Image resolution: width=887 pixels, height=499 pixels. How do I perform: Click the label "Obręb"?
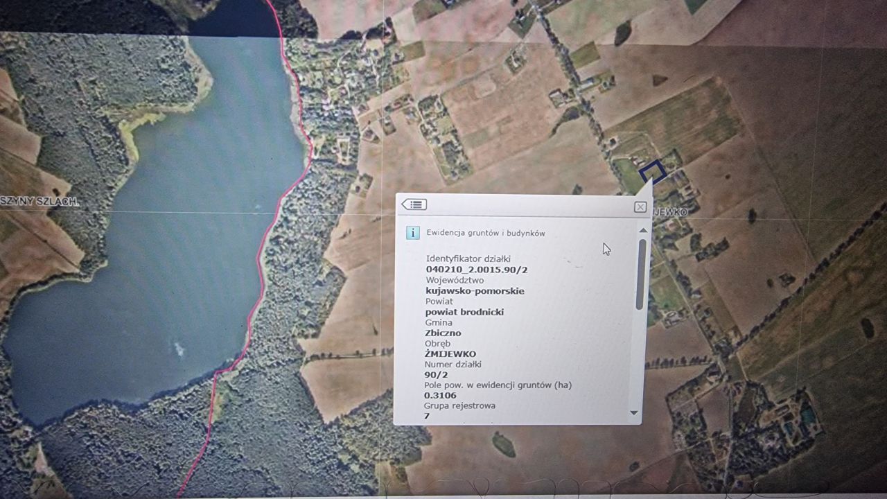pos(437,344)
